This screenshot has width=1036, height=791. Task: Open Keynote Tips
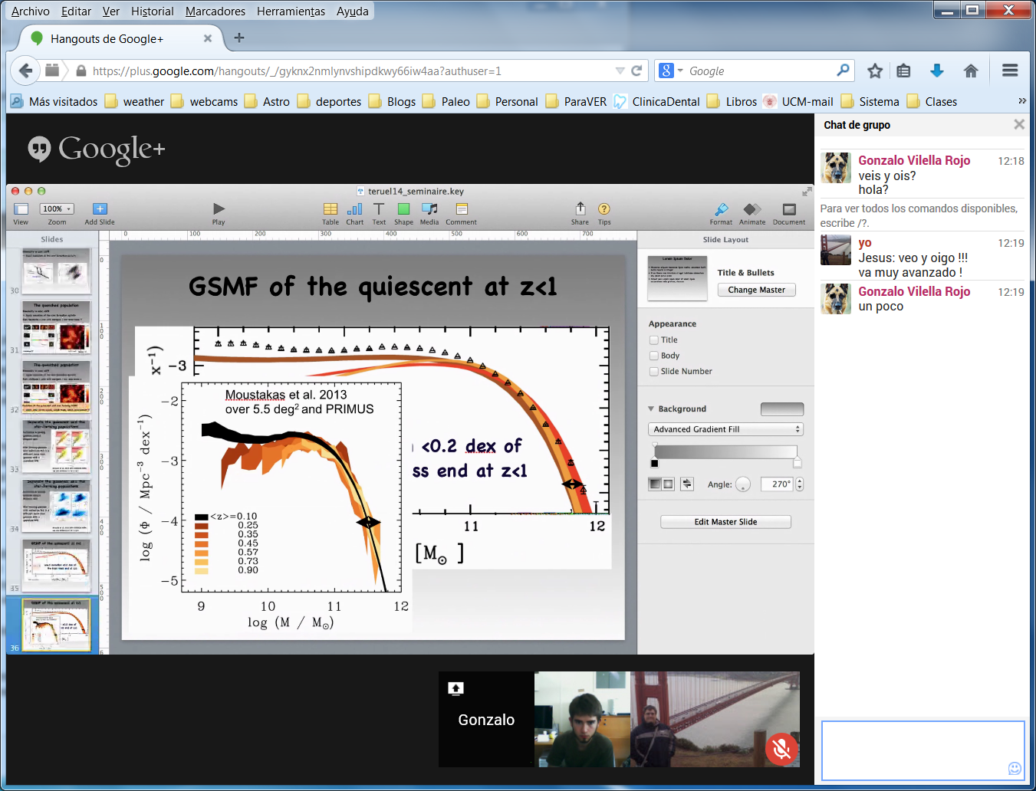(604, 208)
